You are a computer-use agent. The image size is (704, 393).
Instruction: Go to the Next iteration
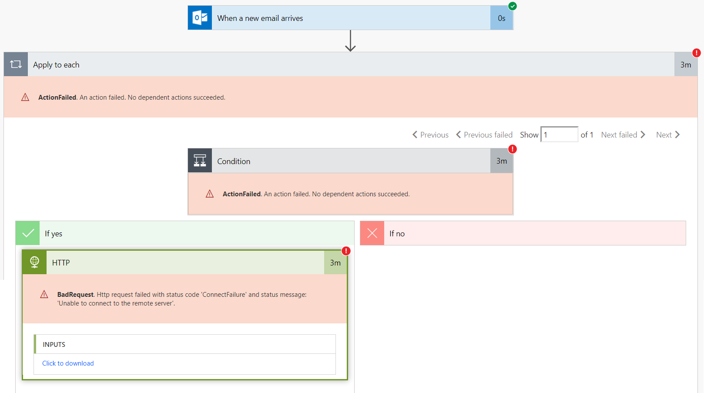668,135
